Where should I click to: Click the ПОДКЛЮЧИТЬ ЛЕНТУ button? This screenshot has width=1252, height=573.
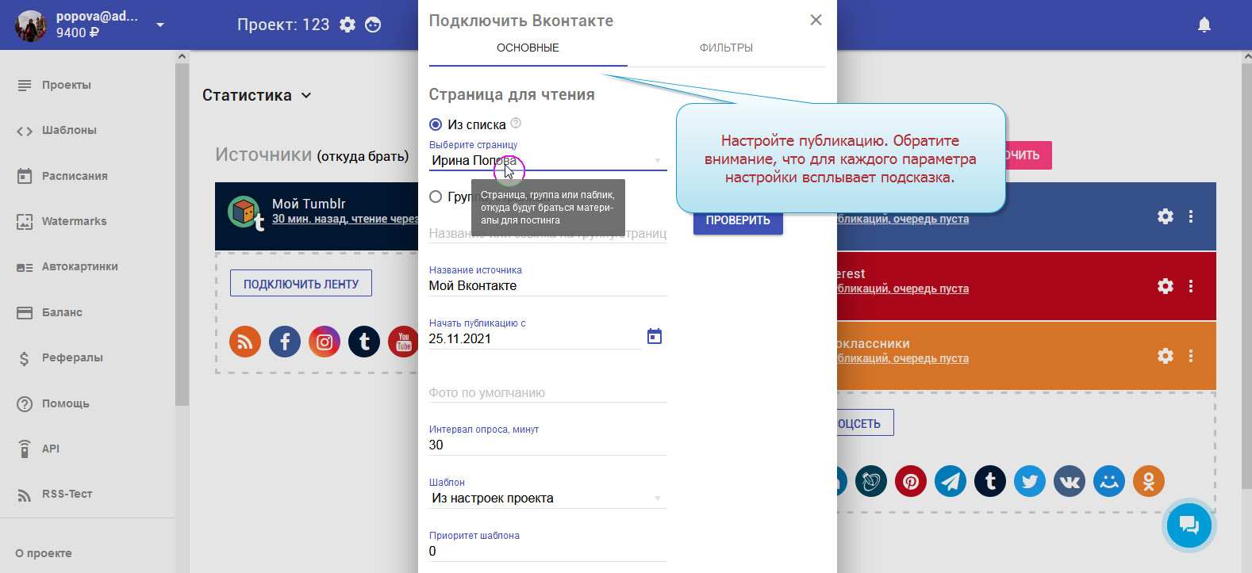click(301, 284)
